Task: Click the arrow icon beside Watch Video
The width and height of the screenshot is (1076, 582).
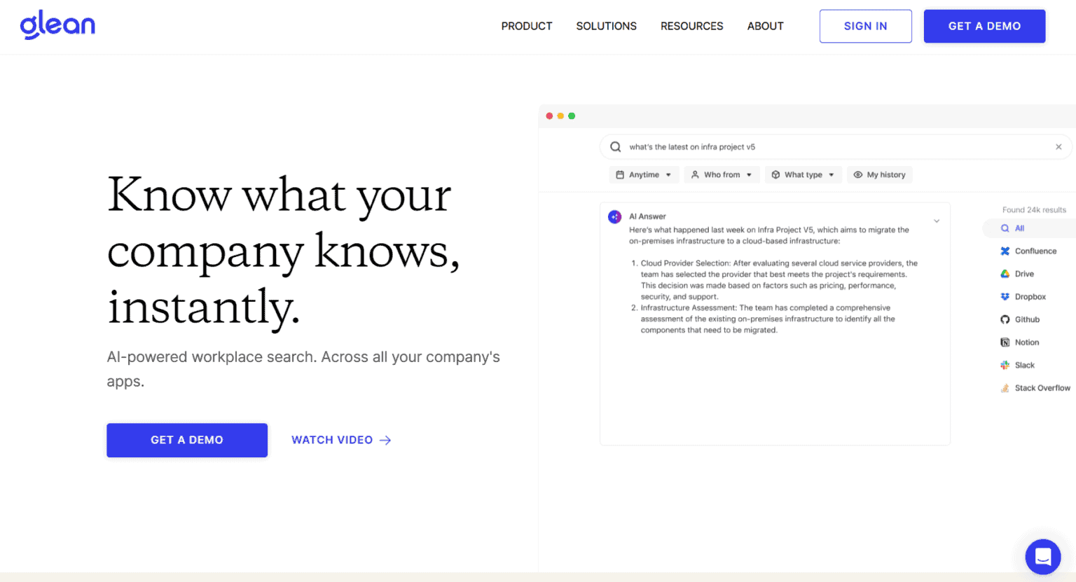Action: tap(385, 441)
